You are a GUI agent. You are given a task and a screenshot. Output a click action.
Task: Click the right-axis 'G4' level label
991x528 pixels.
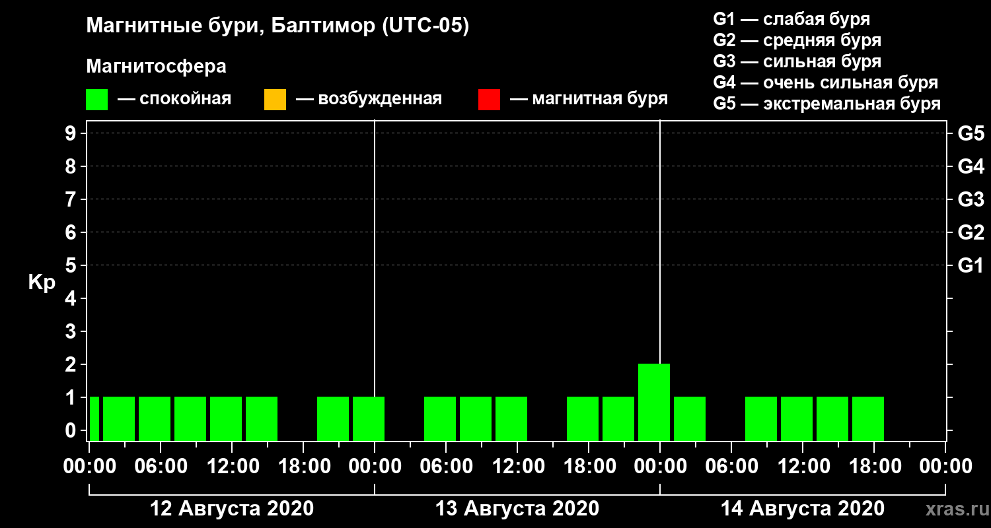[971, 167]
